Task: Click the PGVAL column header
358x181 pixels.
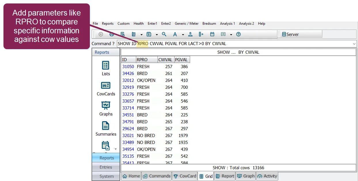Action: click(182, 60)
